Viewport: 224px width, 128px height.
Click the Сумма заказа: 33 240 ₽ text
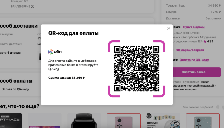pyautogui.click(x=67, y=78)
